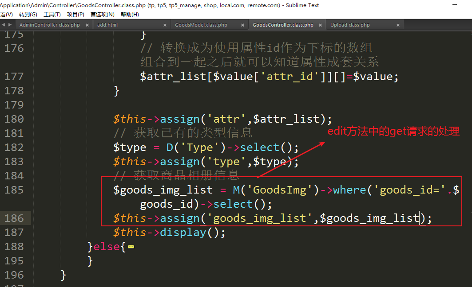
Task: Close the GoodsController.class.php tab
Action: click(320, 25)
